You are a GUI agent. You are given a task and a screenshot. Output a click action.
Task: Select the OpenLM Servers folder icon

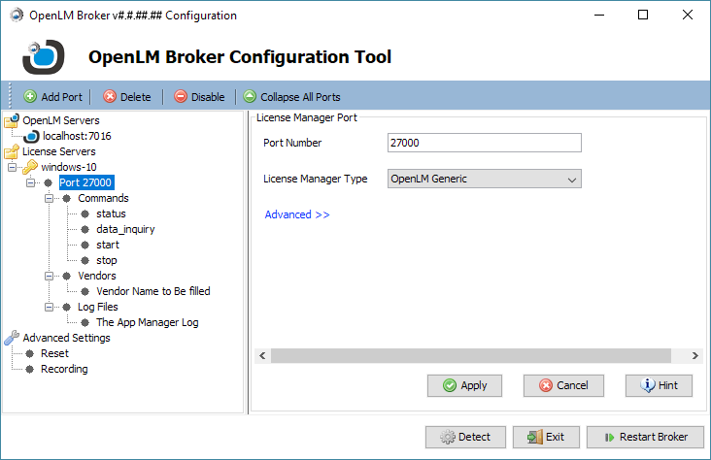click(12, 120)
